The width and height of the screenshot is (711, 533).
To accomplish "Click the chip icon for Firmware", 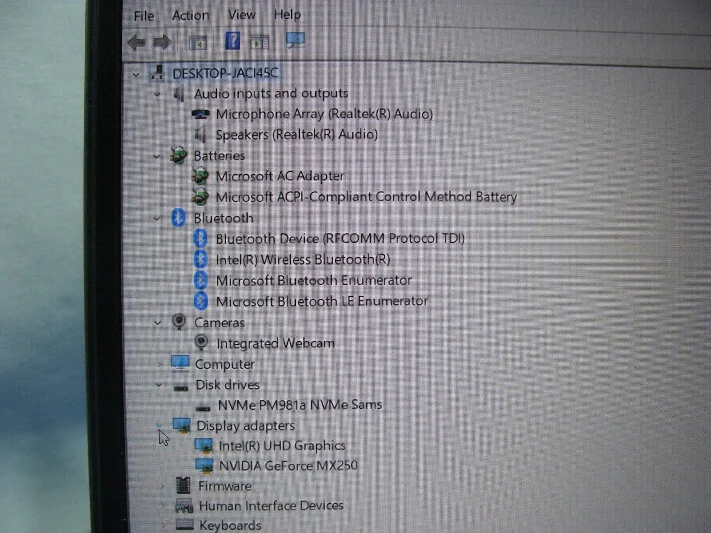I will pyautogui.click(x=183, y=485).
